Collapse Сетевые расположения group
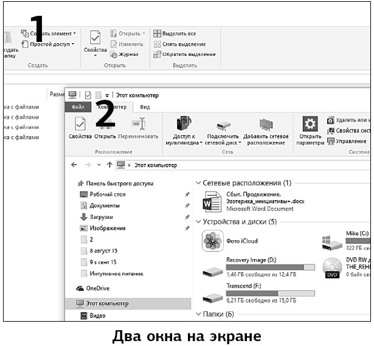The image size is (374, 346). tap(198, 183)
